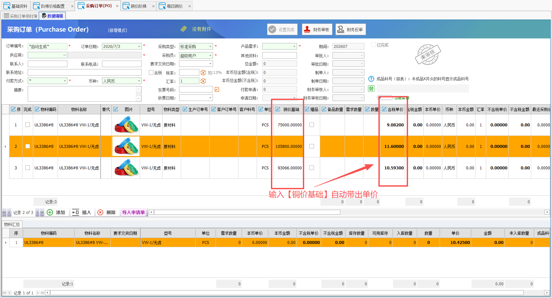Click the 摘要 text area
The width and height of the screenshot is (552, 298).
coord(82,94)
